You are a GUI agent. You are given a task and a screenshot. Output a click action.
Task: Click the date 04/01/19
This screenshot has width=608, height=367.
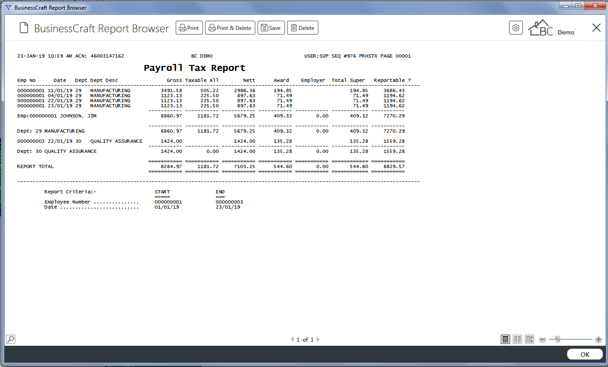pyautogui.click(x=60, y=95)
